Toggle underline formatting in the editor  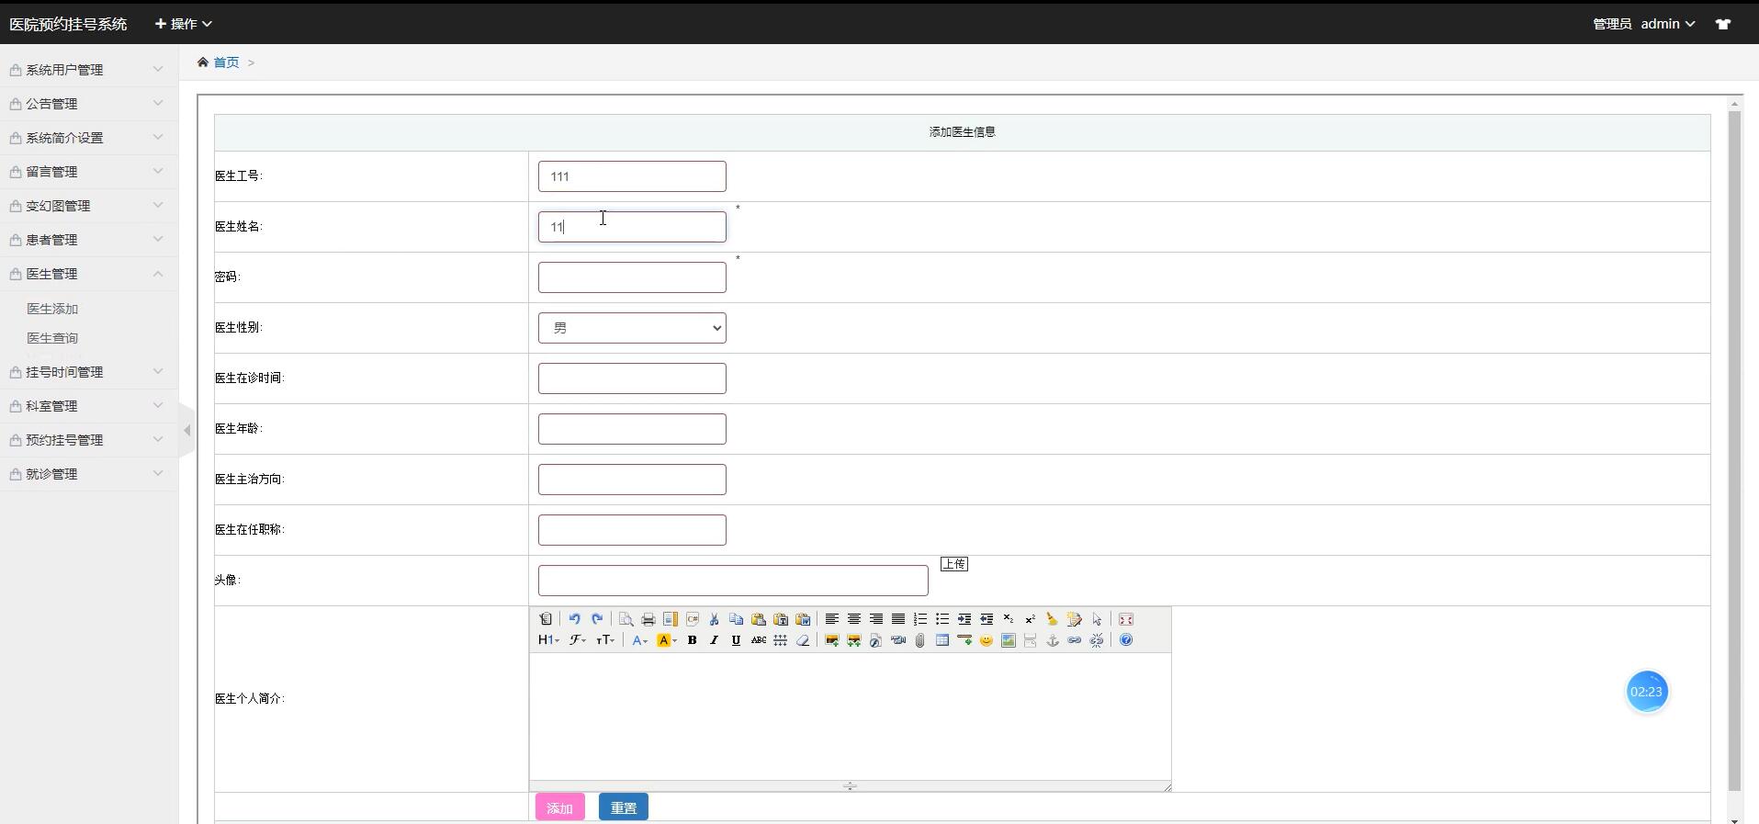736,640
